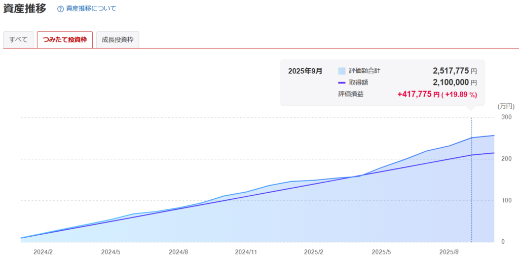Select the 2024/5 x-axis date label
The image size is (519, 261).
(110, 251)
